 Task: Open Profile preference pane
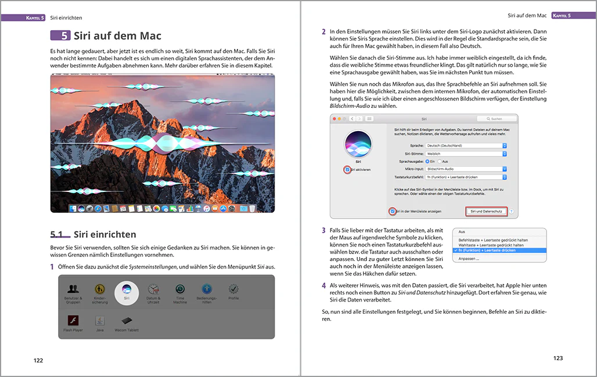tap(233, 292)
